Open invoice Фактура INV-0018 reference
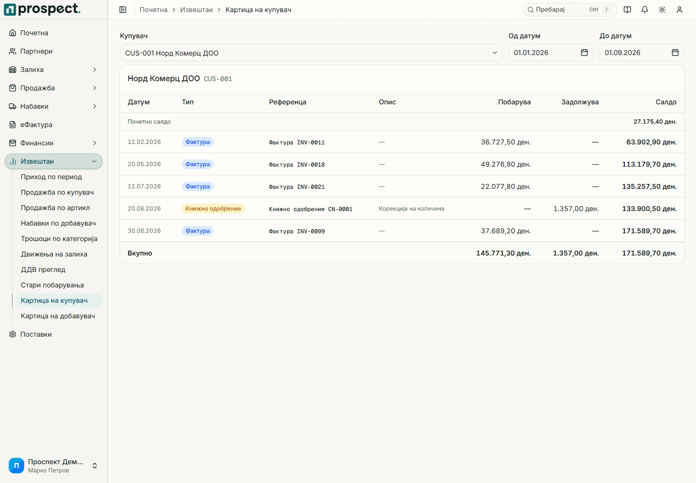 [297, 165]
